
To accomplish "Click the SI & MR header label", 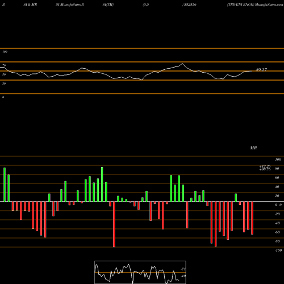I will (30, 5).
